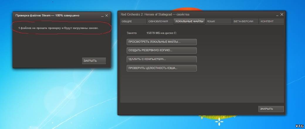The height and width of the screenshot is (129, 305).
Task: Click the 'Занято' label
Action: coord(132,33)
